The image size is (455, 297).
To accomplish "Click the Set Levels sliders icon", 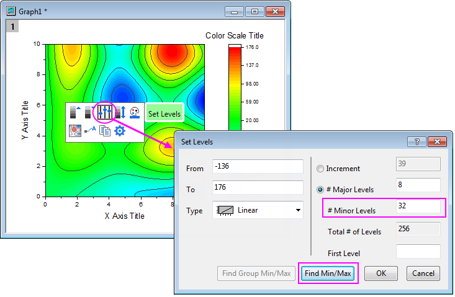I will 105,112.
